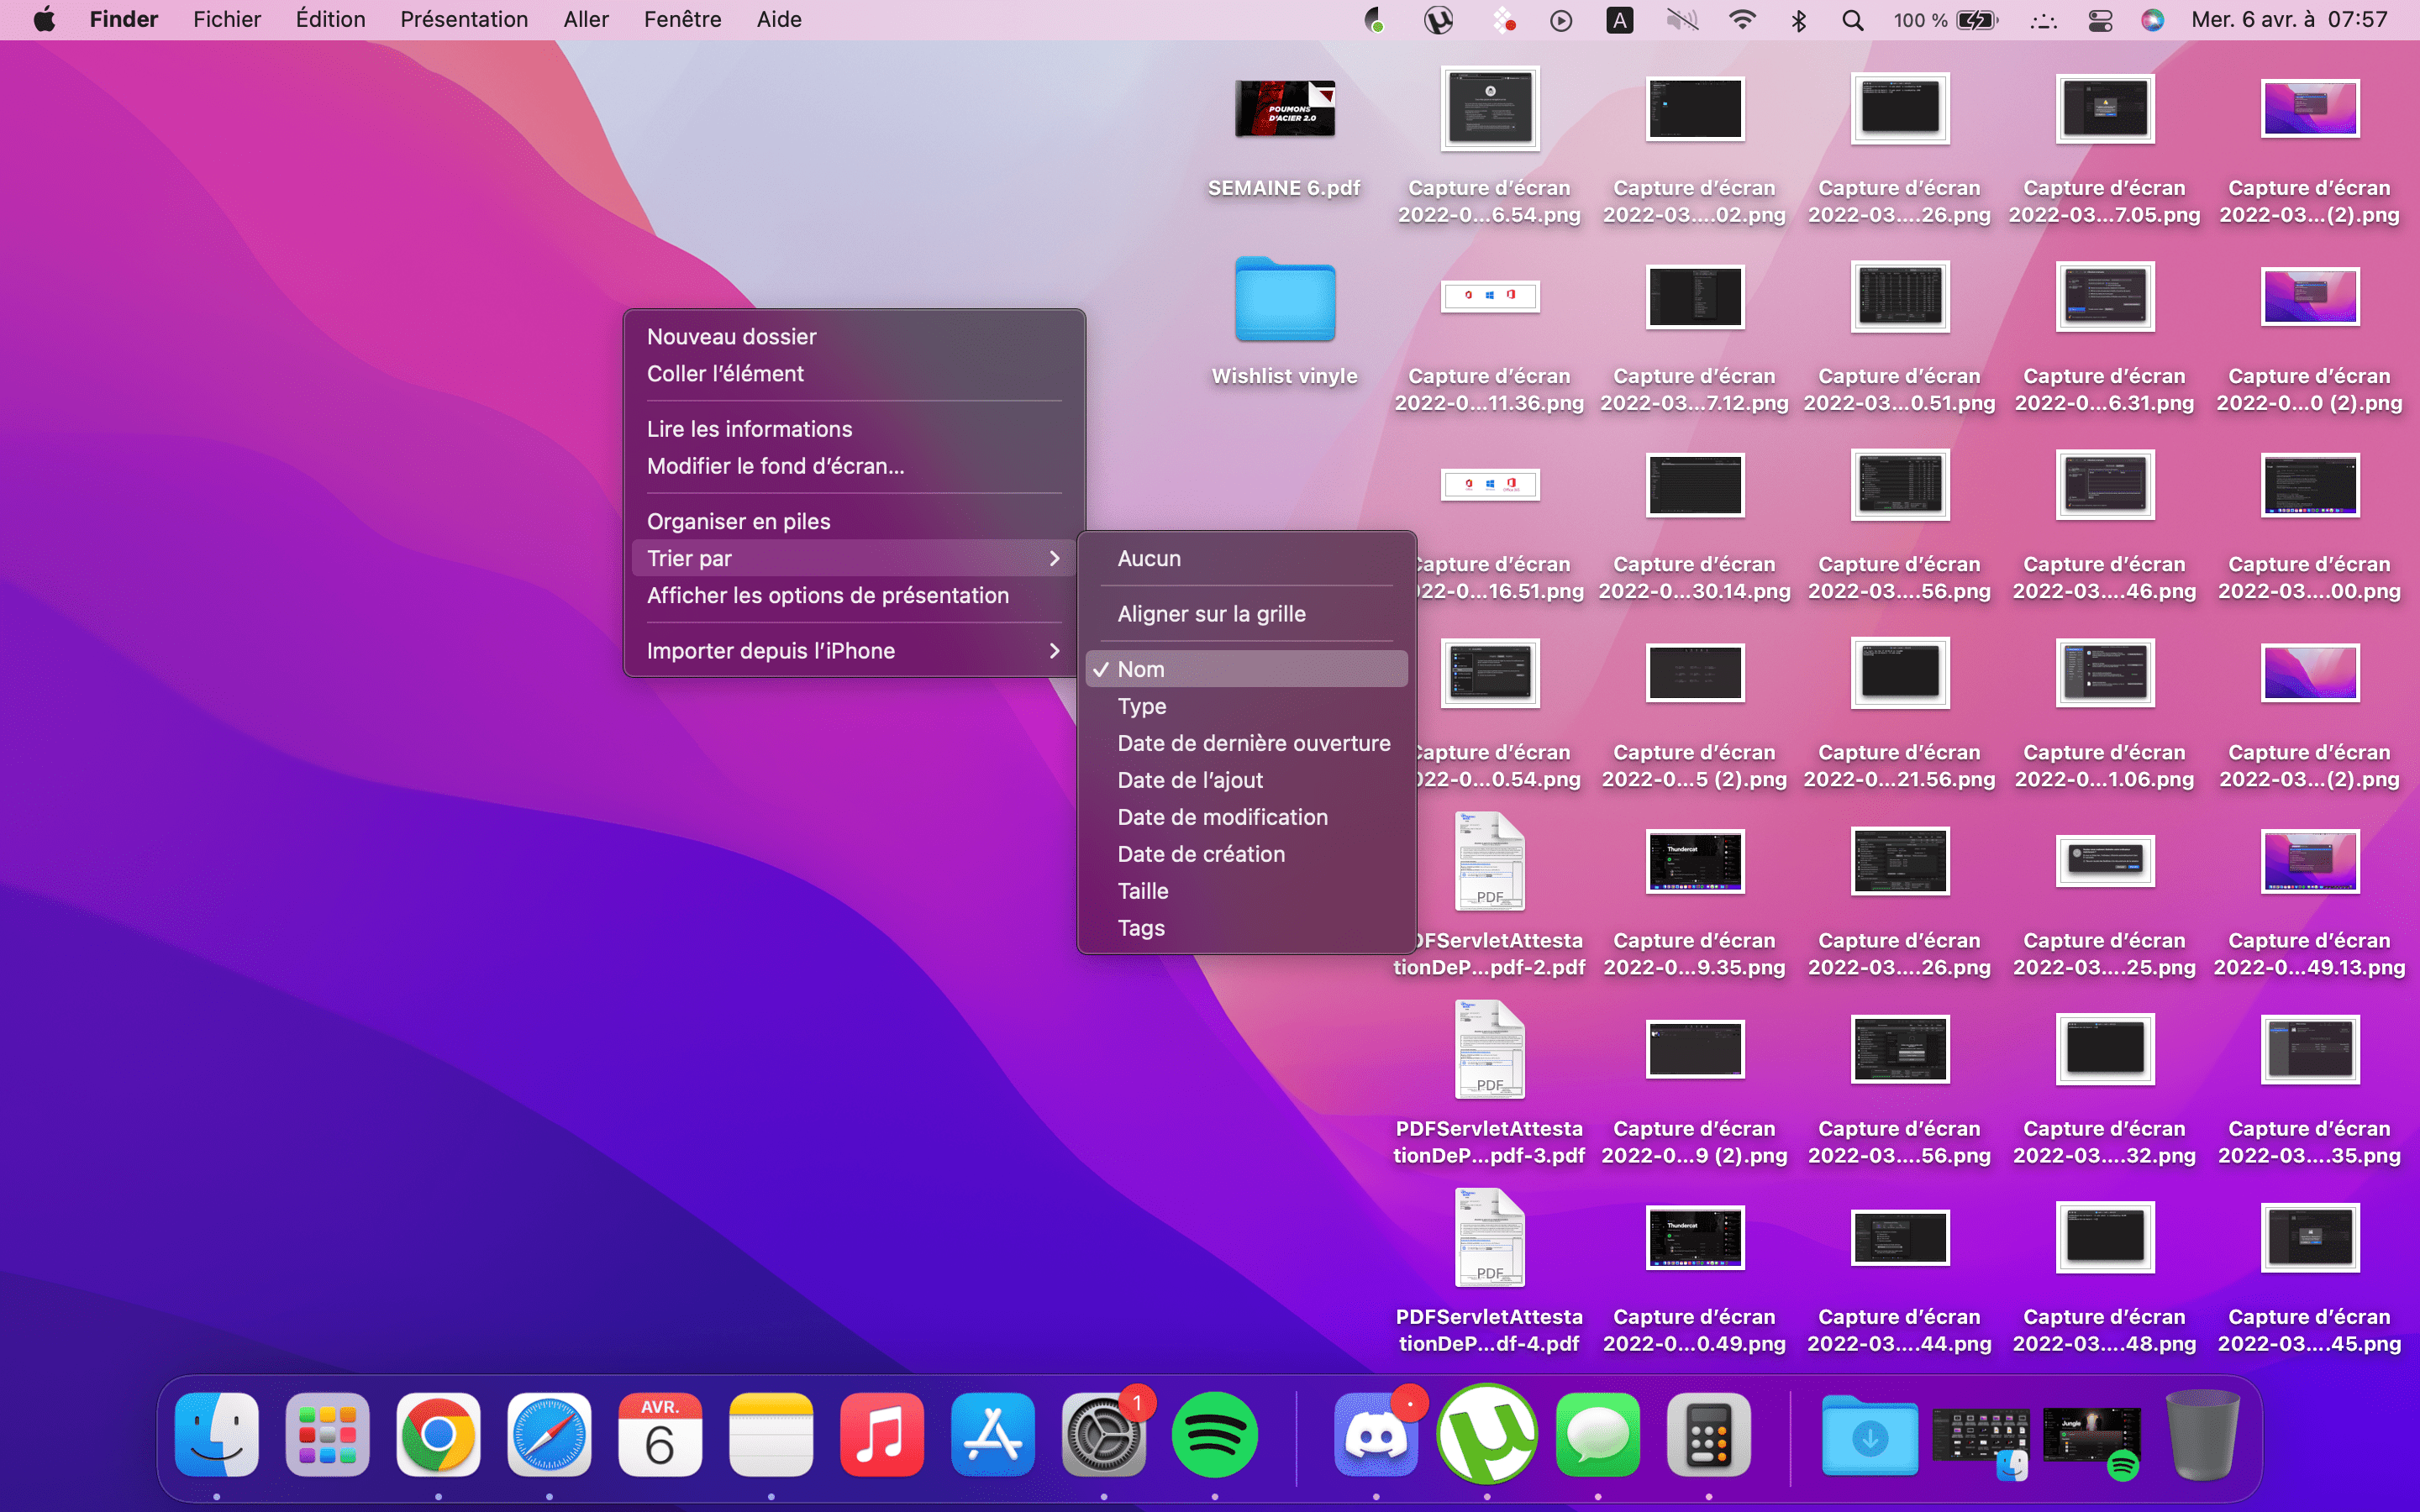Open Spotify from the Dock
Screen dimensions: 2420x1512
1214,1435
